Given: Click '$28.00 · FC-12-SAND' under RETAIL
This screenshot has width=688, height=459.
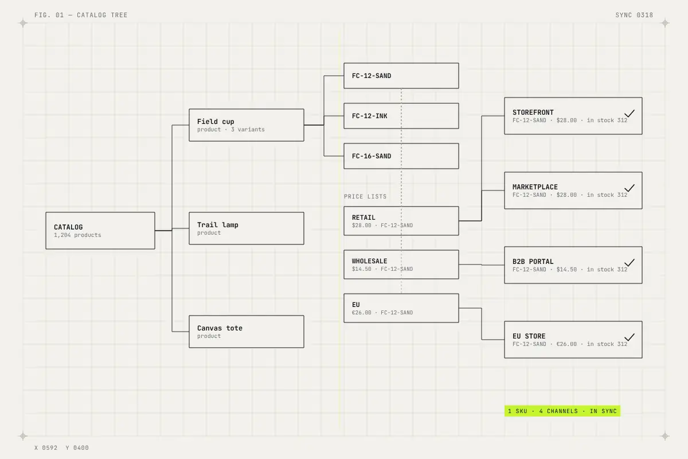Looking at the screenshot, I should [382, 225].
